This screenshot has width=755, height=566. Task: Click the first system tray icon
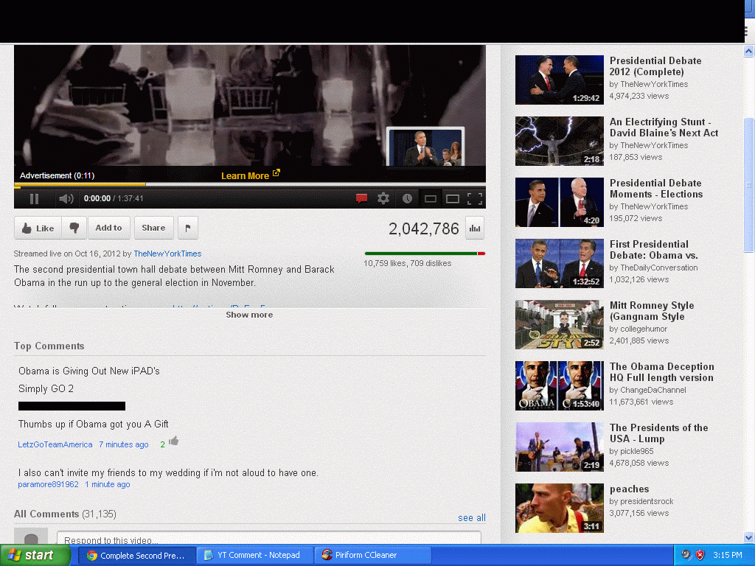(x=686, y=555)
